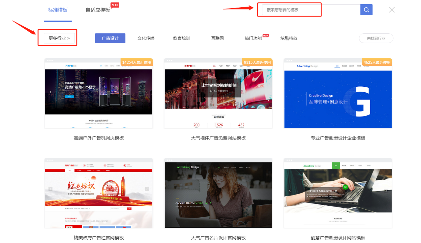Click the magnifier search icon button

(366, 10)
